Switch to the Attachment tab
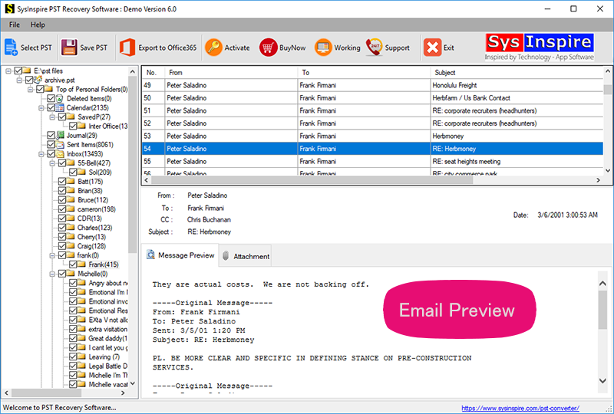The width and height of the screenshot is (614, 414). pyautogui.click(x=245, y=256)
